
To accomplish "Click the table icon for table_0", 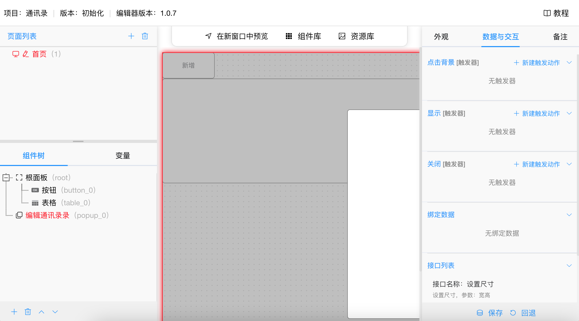I will [x=35, y=203].
